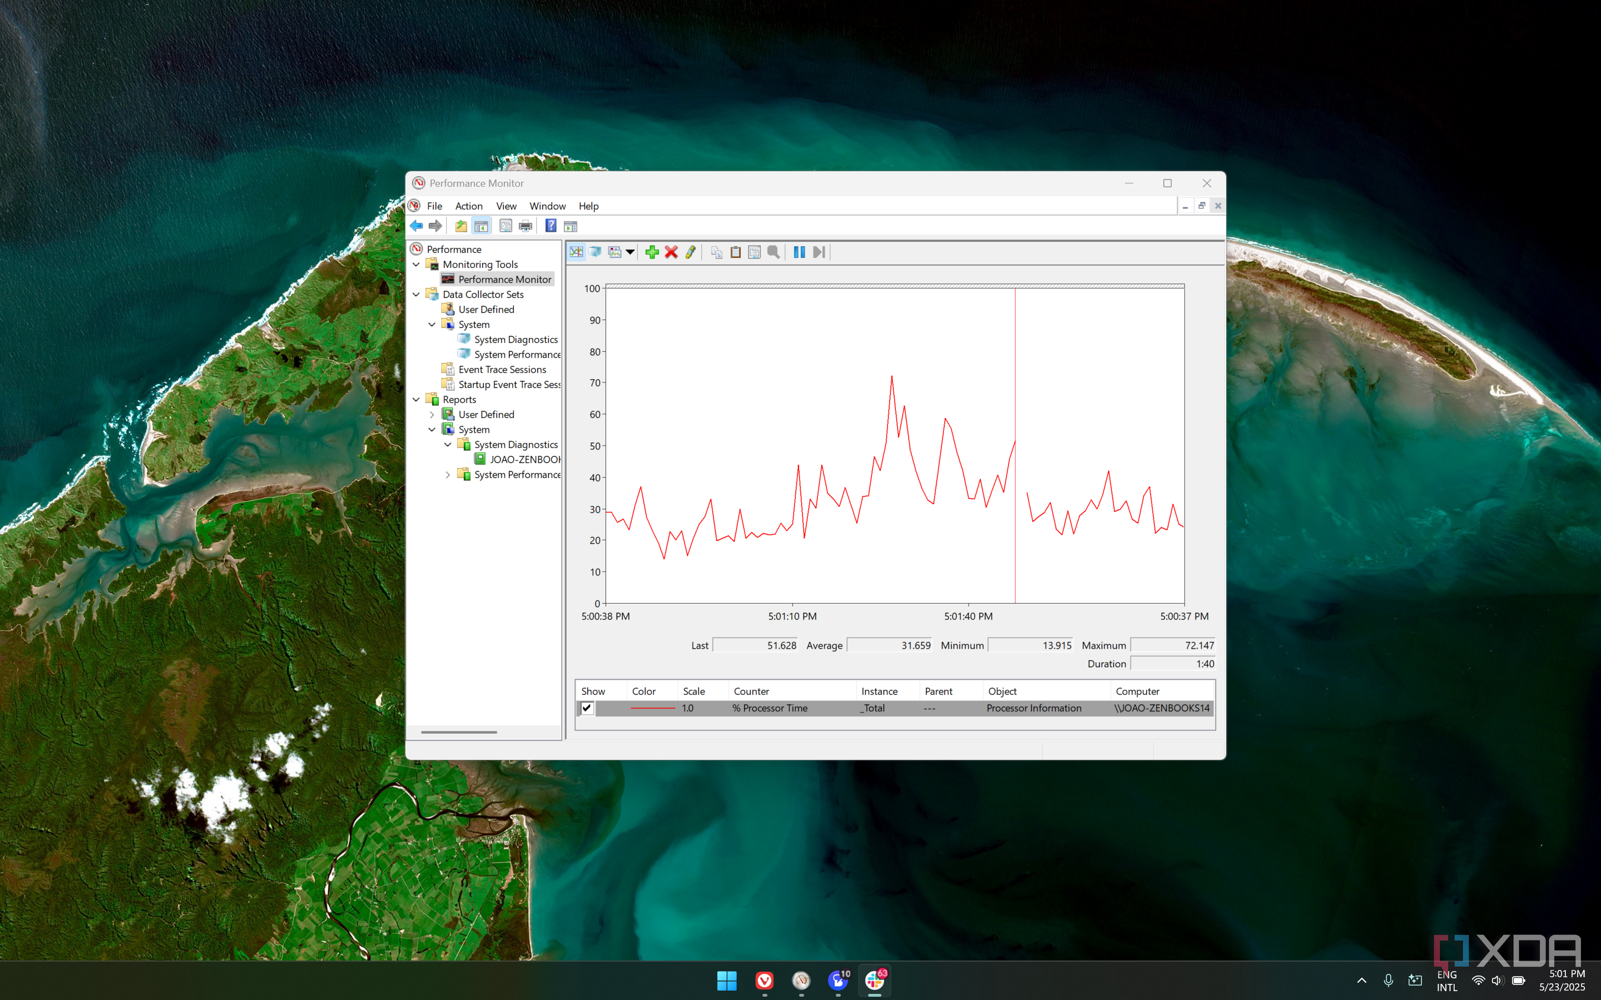Click the Update Data step-forward button

point(819,252)
